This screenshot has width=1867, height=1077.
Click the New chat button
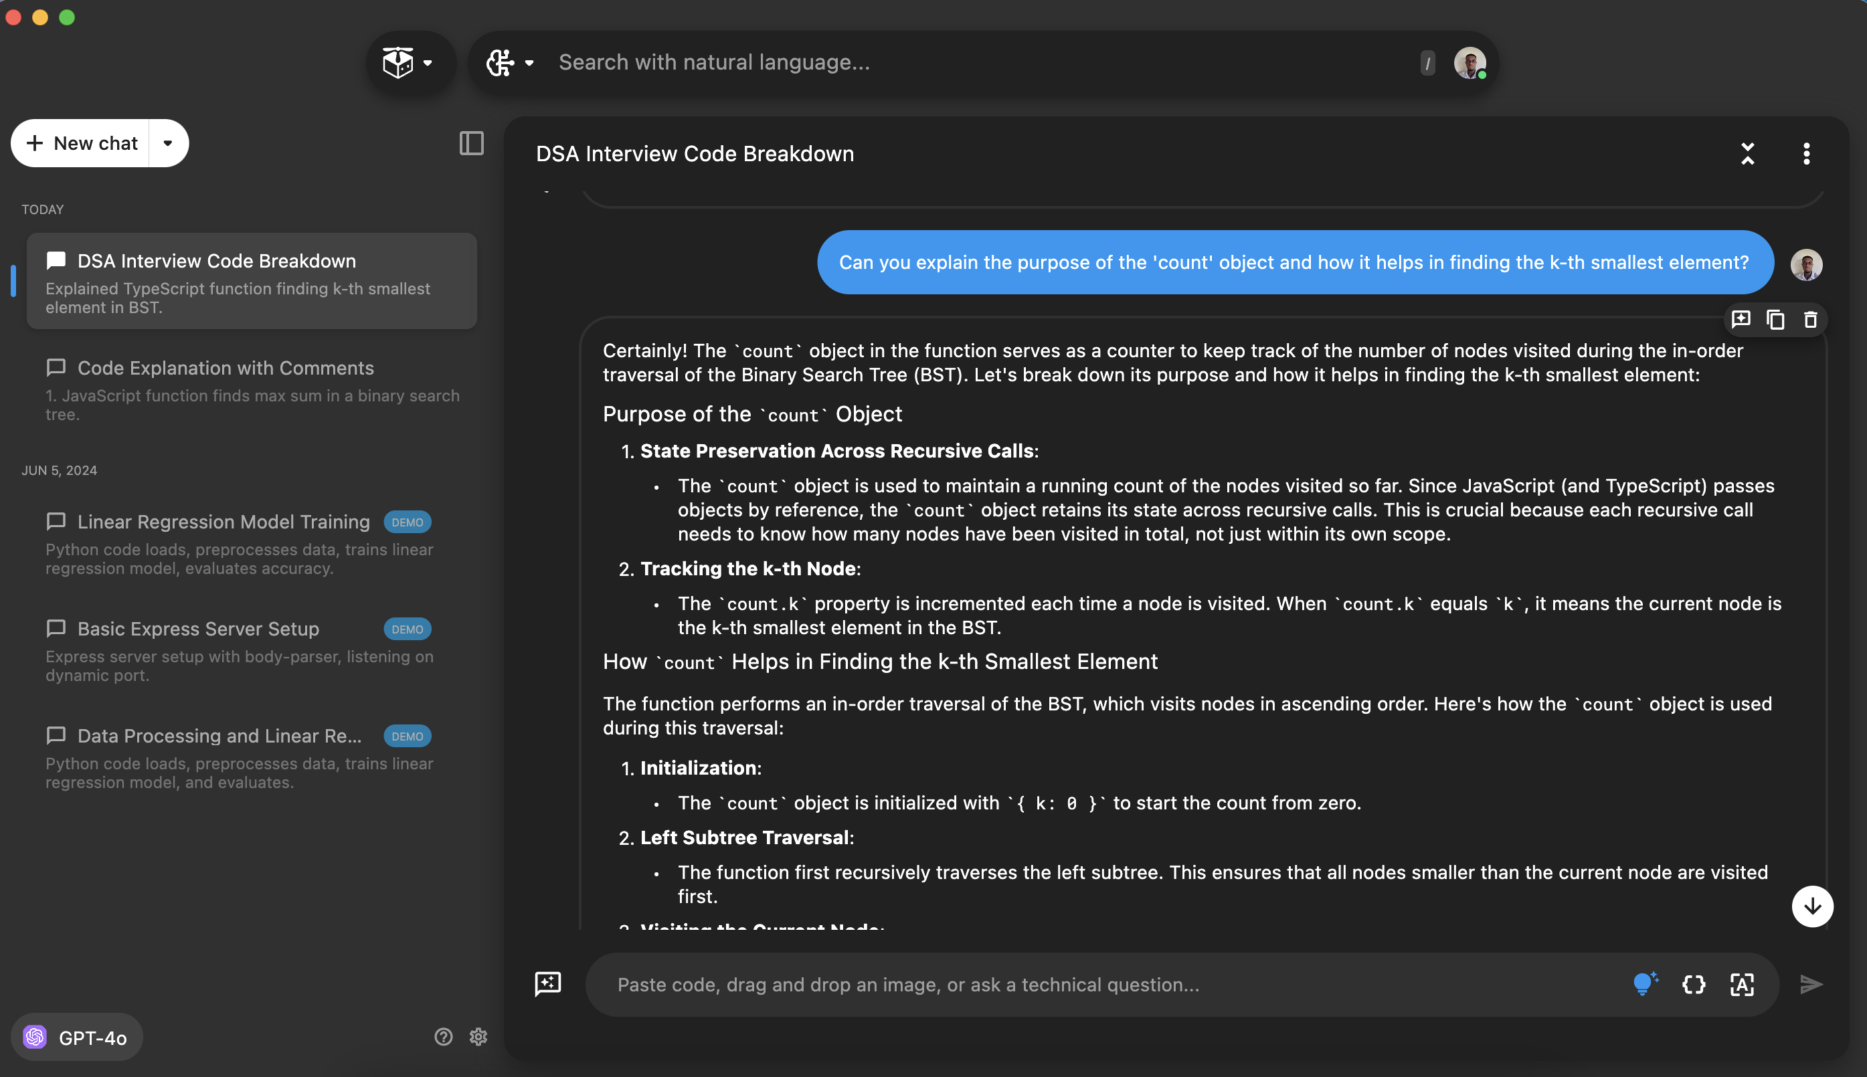click(x=82, y=142)
